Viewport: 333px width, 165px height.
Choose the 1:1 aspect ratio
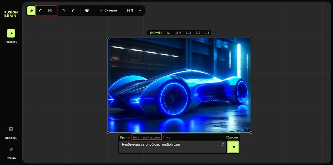(168, 33)
